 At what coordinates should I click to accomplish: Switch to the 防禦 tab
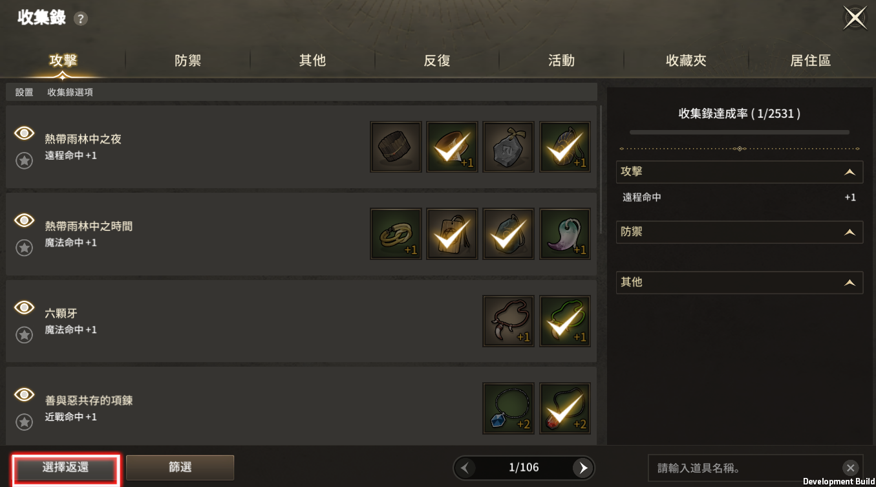click(187, 61)
